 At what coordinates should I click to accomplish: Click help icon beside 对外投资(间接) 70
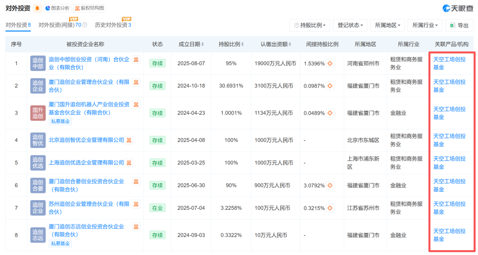click(85, 25)
